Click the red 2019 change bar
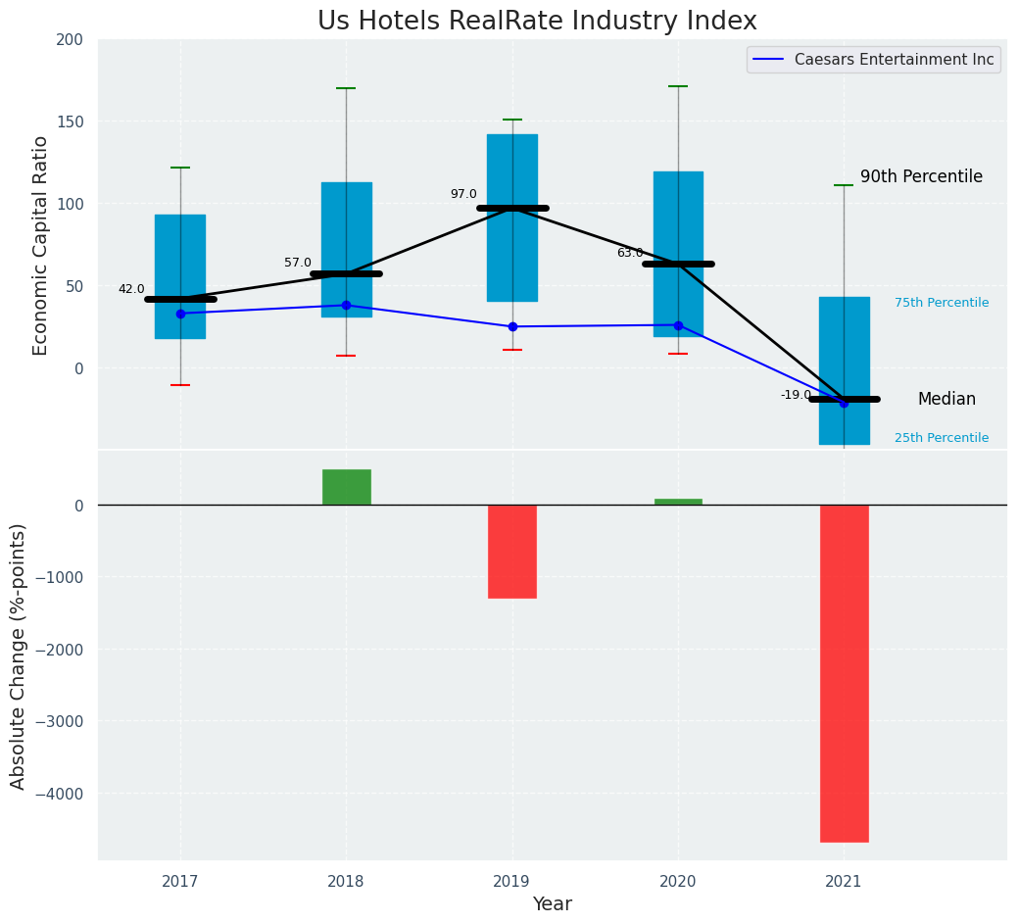 512,552
